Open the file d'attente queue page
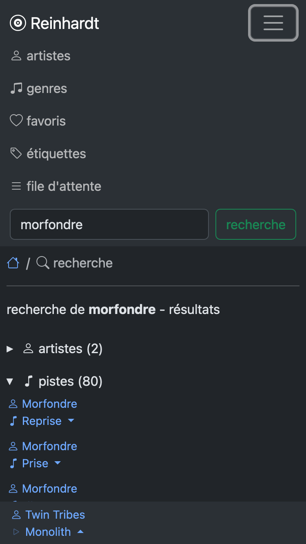Viewport: 306px width, 544px height. pos(64,186)
